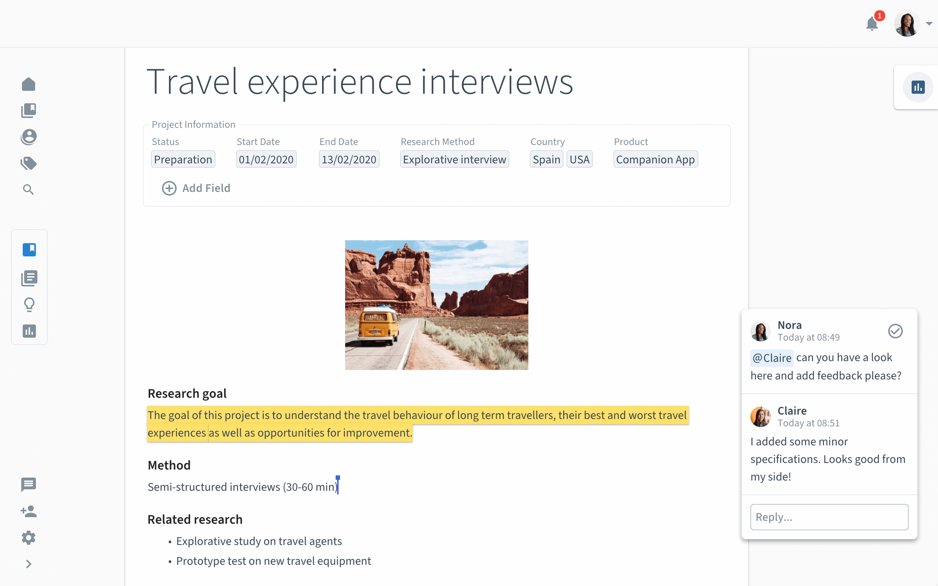Open the search magnifier icon

[29, 189]
